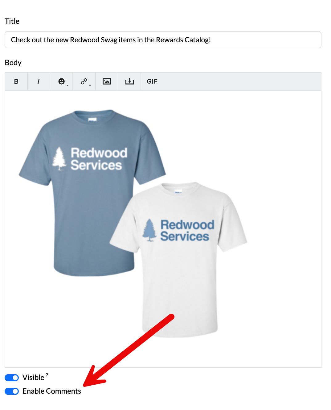Apply italic formatting

(x=39, y=81)
